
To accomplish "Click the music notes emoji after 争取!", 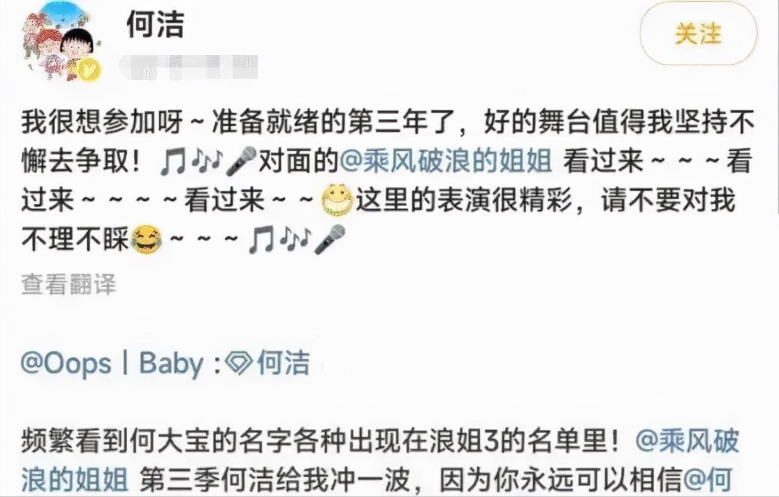I will [x=191, y=163].
